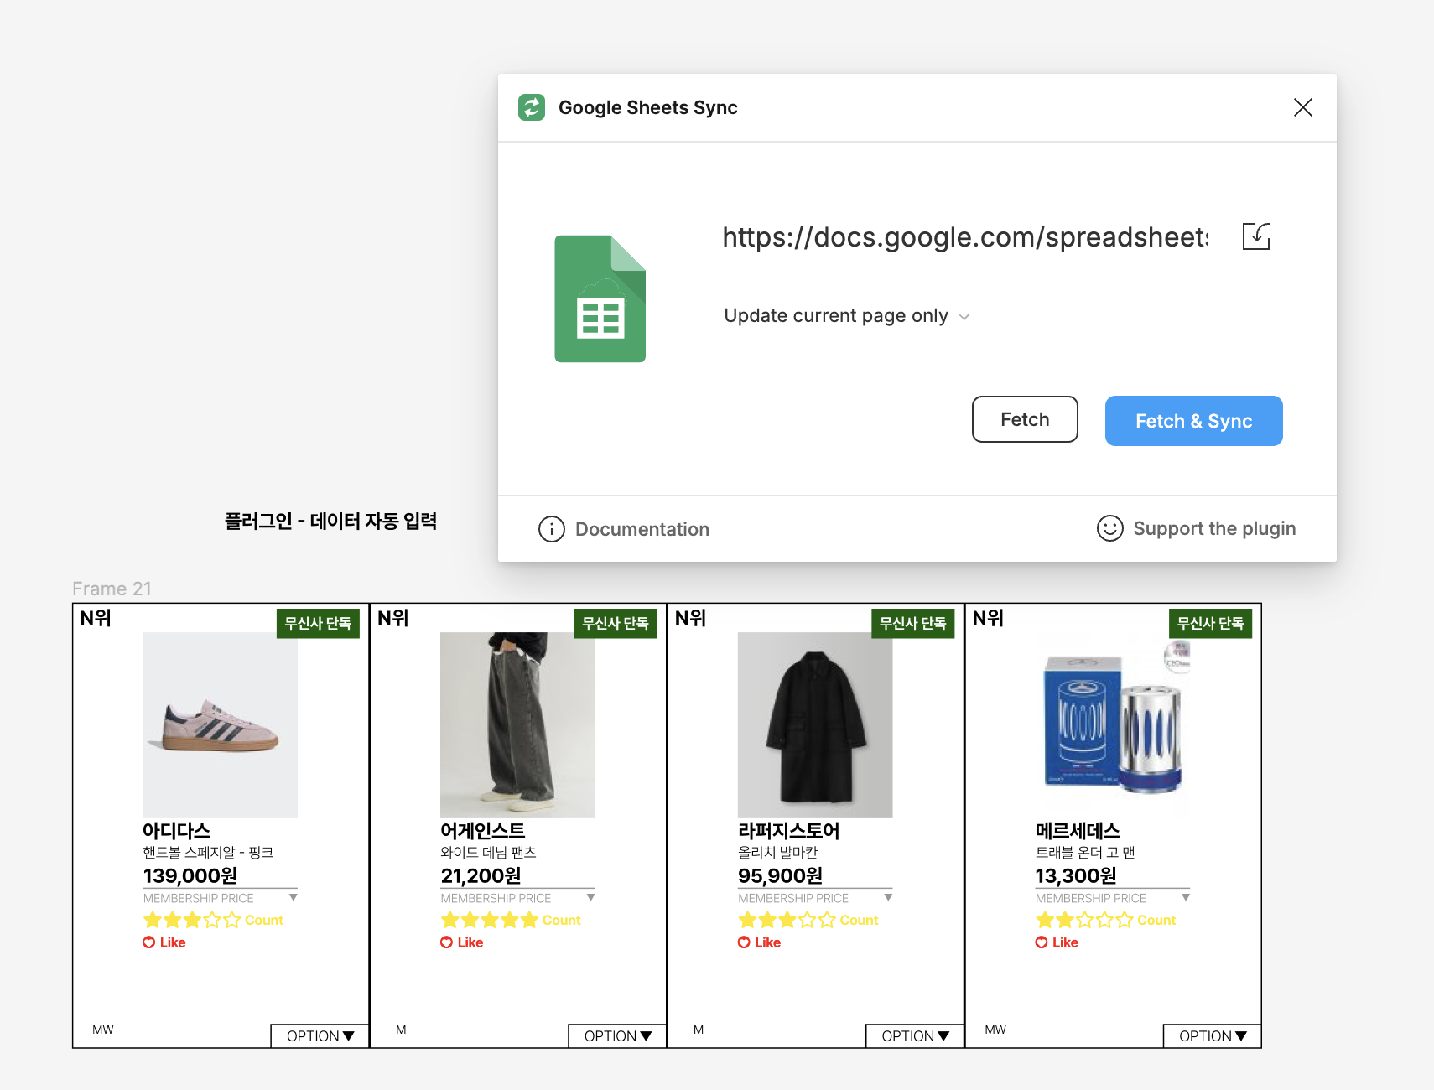Click the heart Like icon on the 메르세데스 card
1434x1090 pixels.
click(1042, 942)
